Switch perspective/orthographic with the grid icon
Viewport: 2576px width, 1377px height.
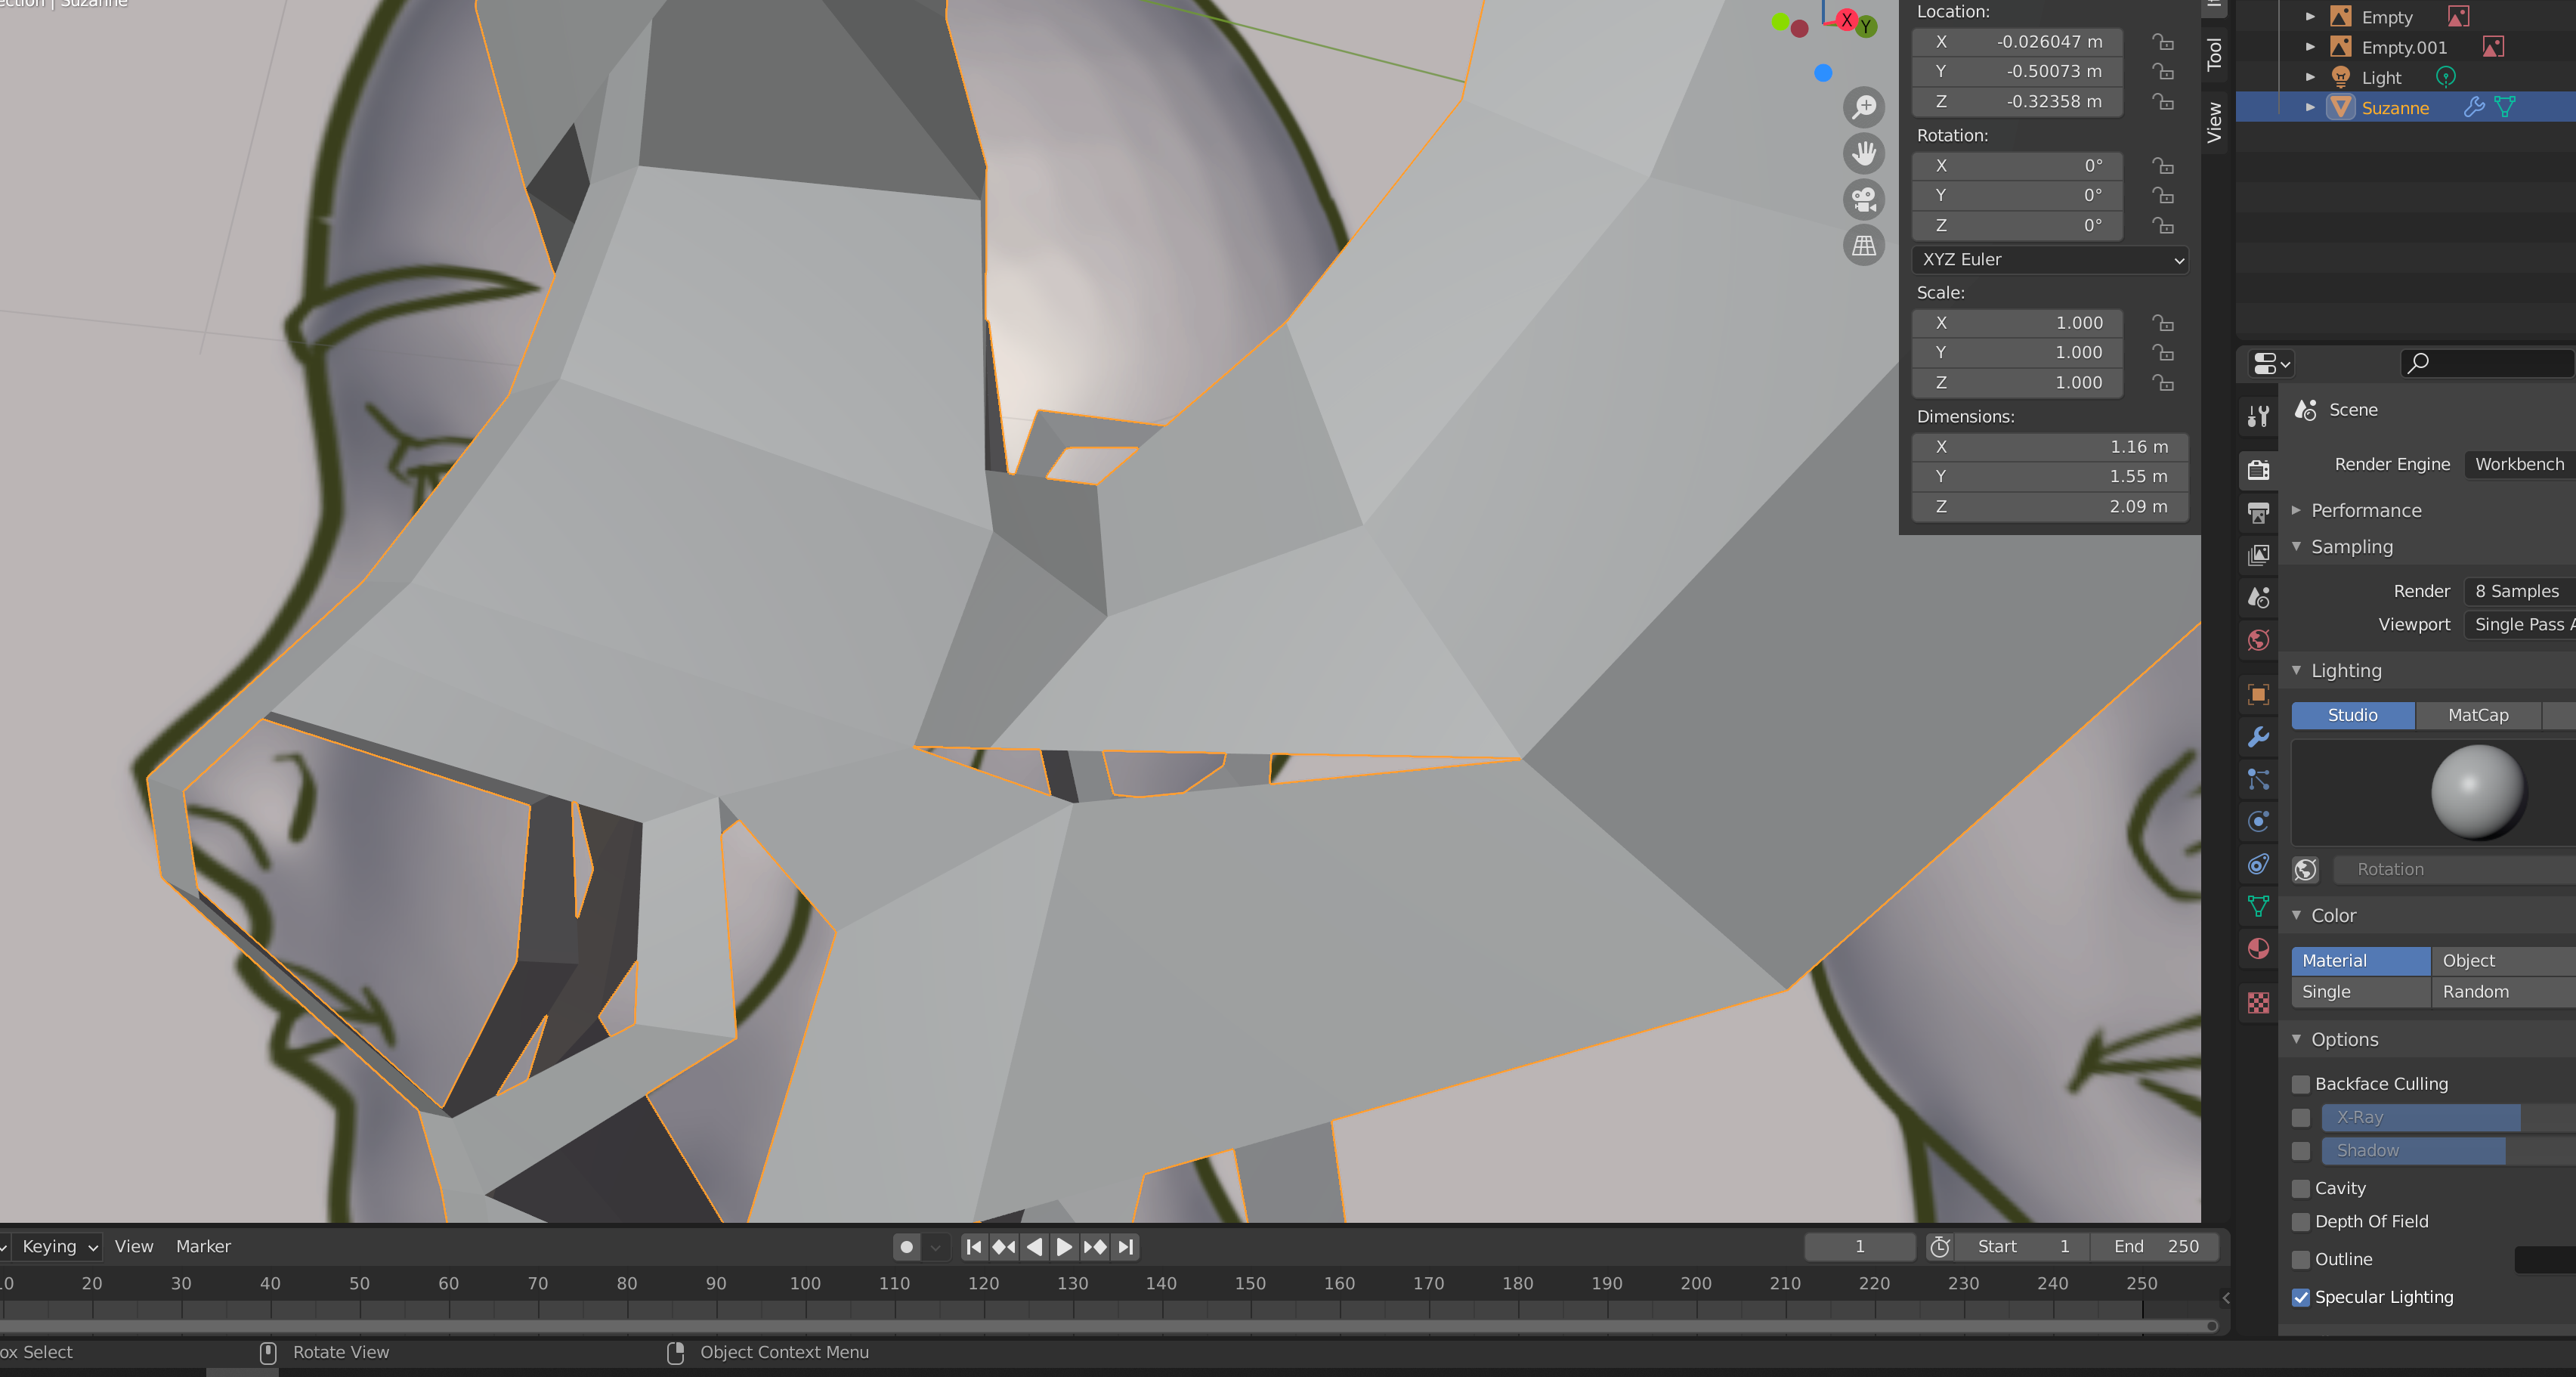tap(1864, 245)
